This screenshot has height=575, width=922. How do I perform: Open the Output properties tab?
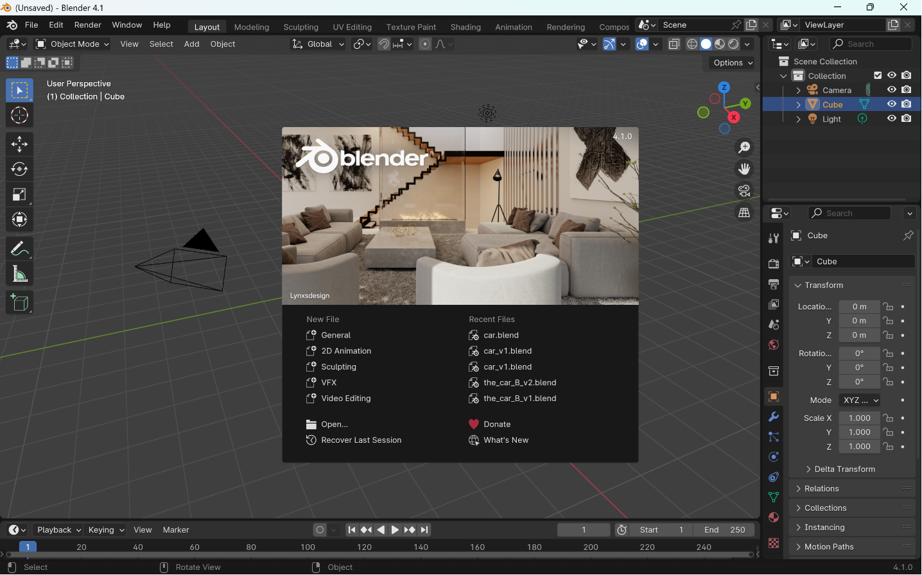774,284
